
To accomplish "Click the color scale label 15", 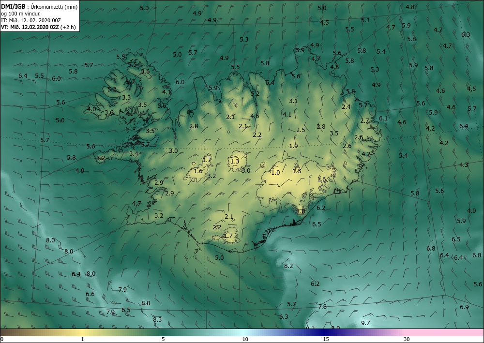I will [x=326, y=340].
